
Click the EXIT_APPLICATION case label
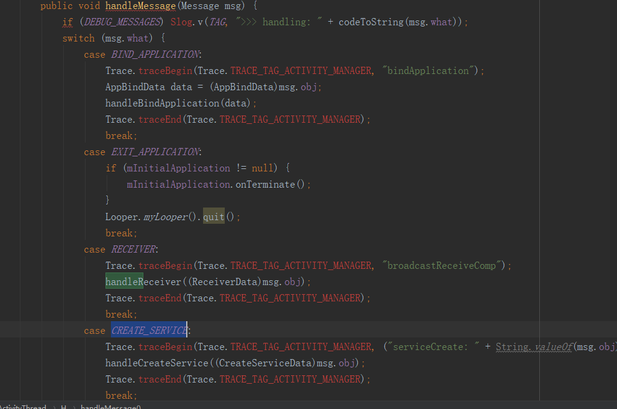(x=155, y=152)
